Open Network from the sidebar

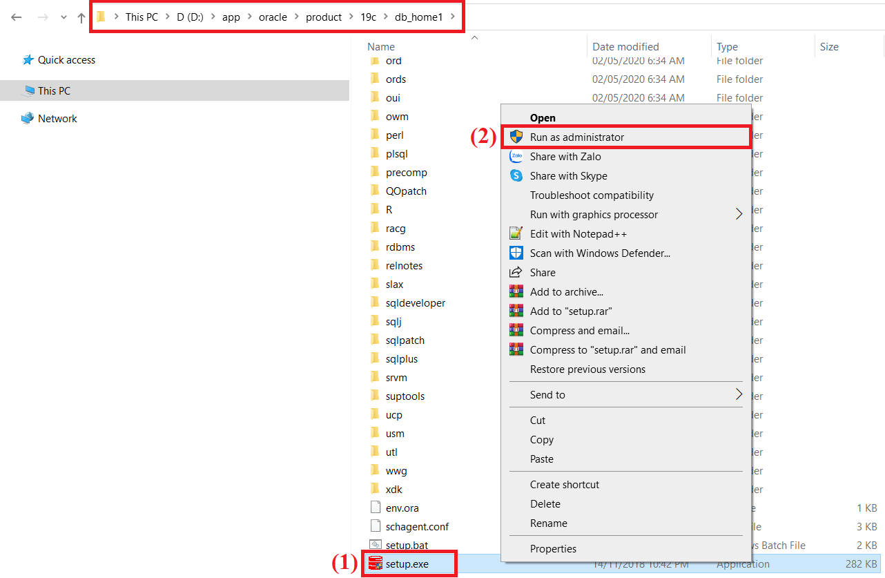[55, 118]
